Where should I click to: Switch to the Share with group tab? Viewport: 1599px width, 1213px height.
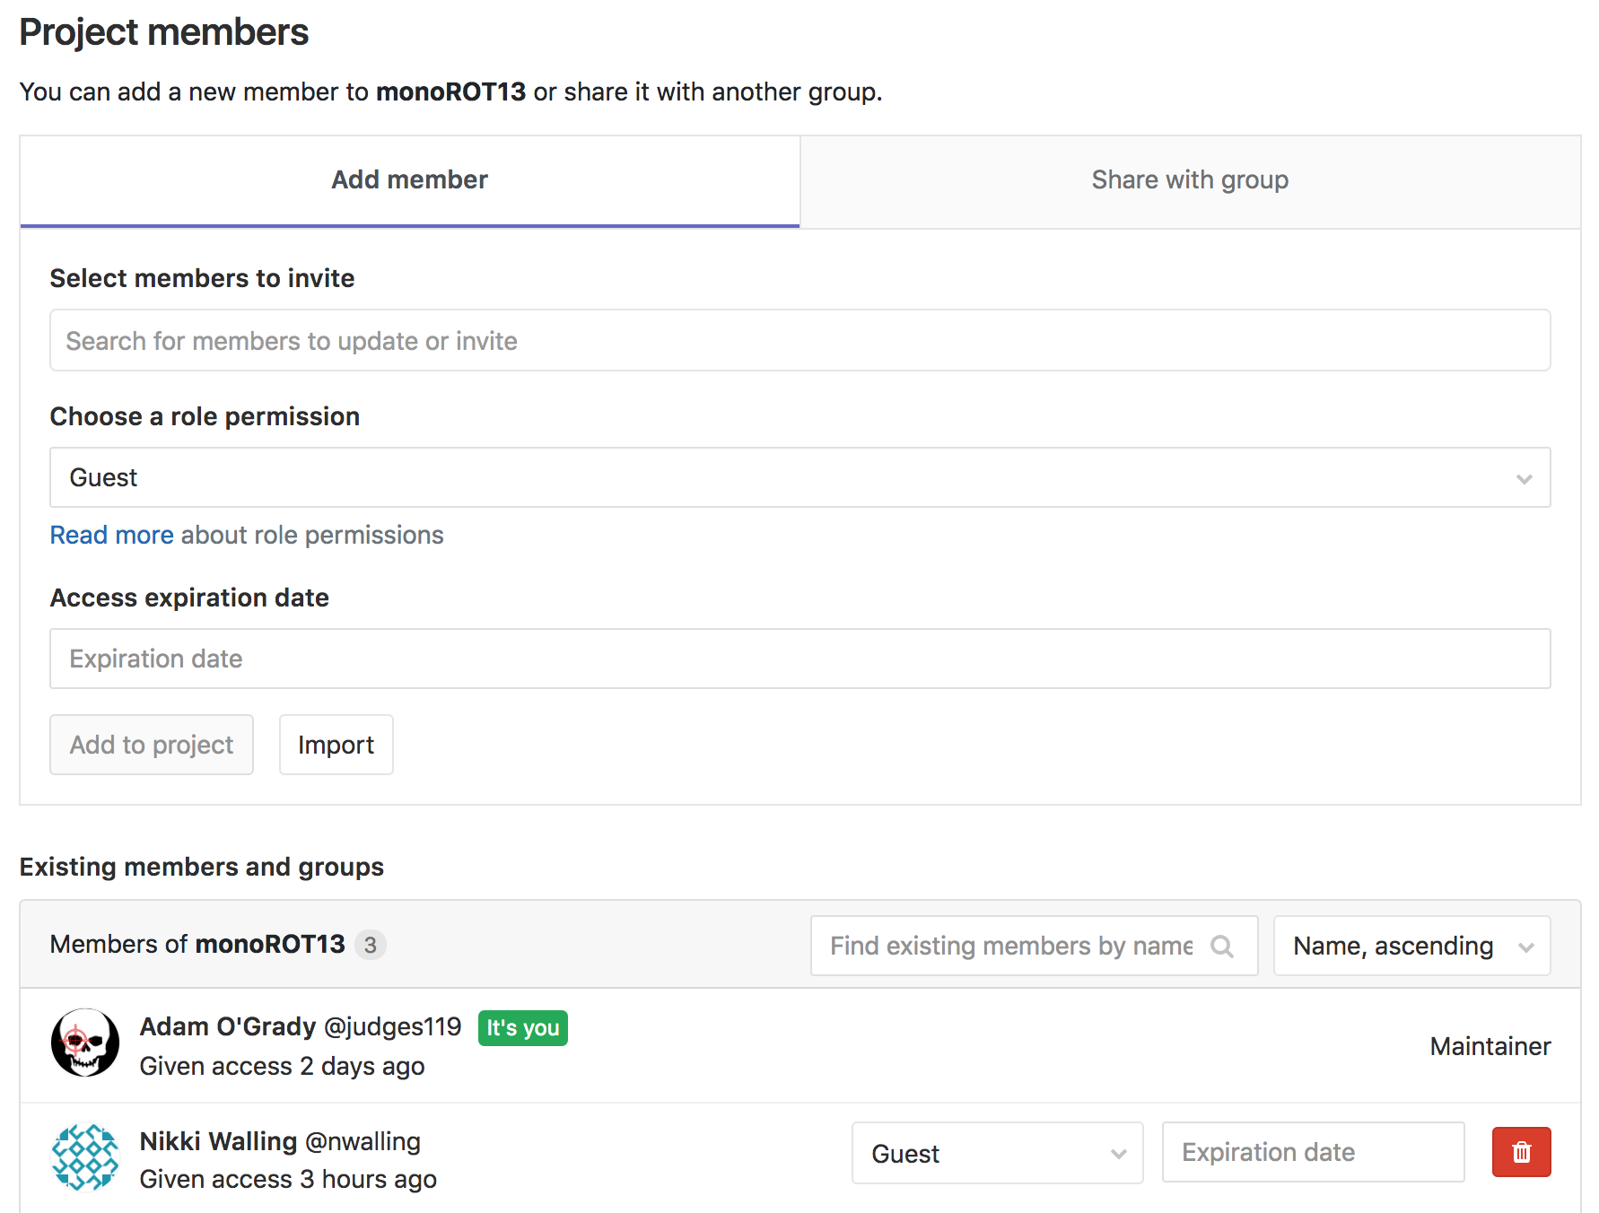pyautogui.click(x=1190, y=180)
